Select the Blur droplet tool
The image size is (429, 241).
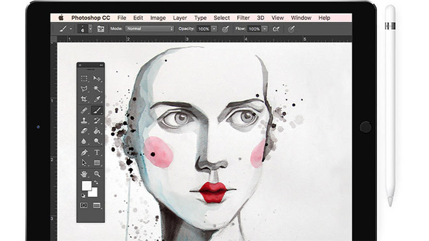[x=84, y=141]
